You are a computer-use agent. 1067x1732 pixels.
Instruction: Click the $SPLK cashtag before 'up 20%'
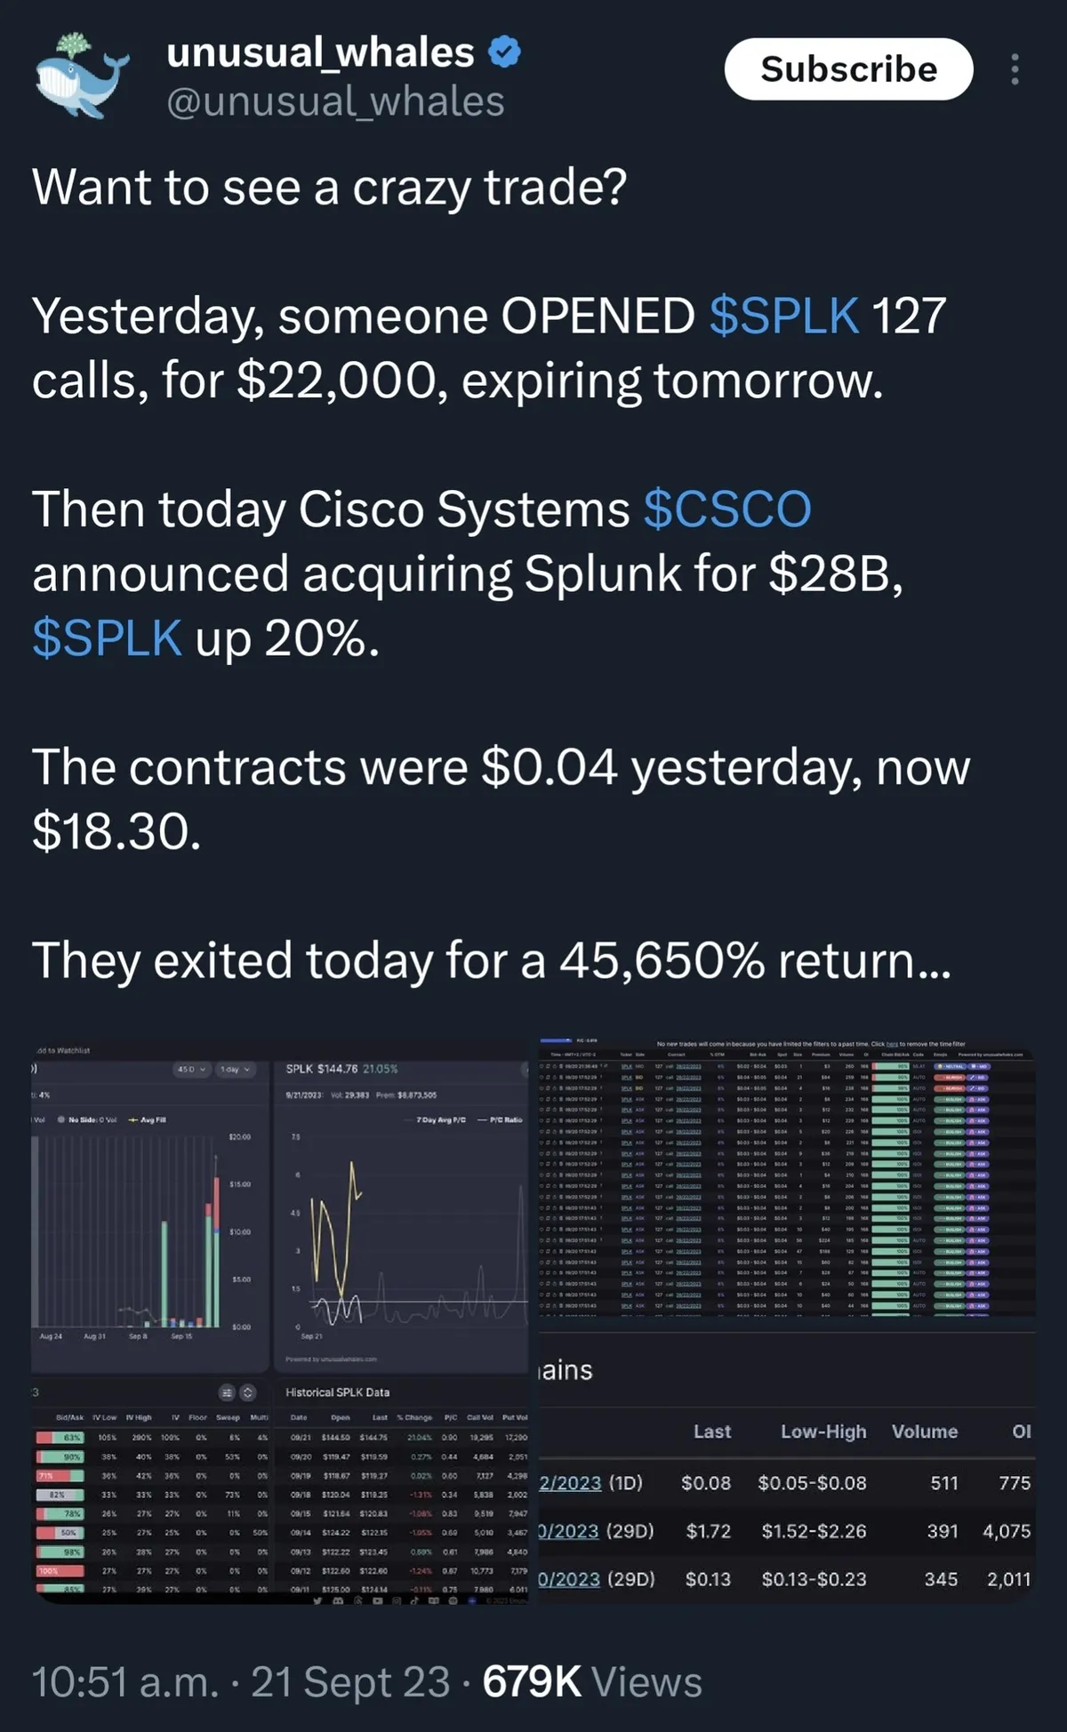click(107, 638)
